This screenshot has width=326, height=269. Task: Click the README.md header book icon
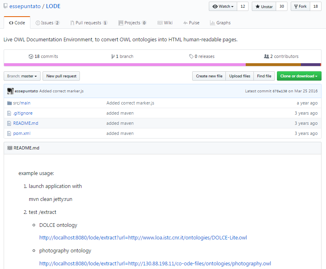coord(10,148)
